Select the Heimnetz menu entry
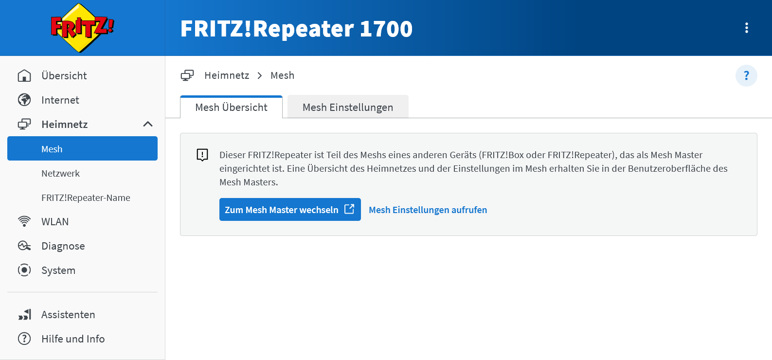Image resolution: width=772 pixels, height=360 pixels. [82, 124]
